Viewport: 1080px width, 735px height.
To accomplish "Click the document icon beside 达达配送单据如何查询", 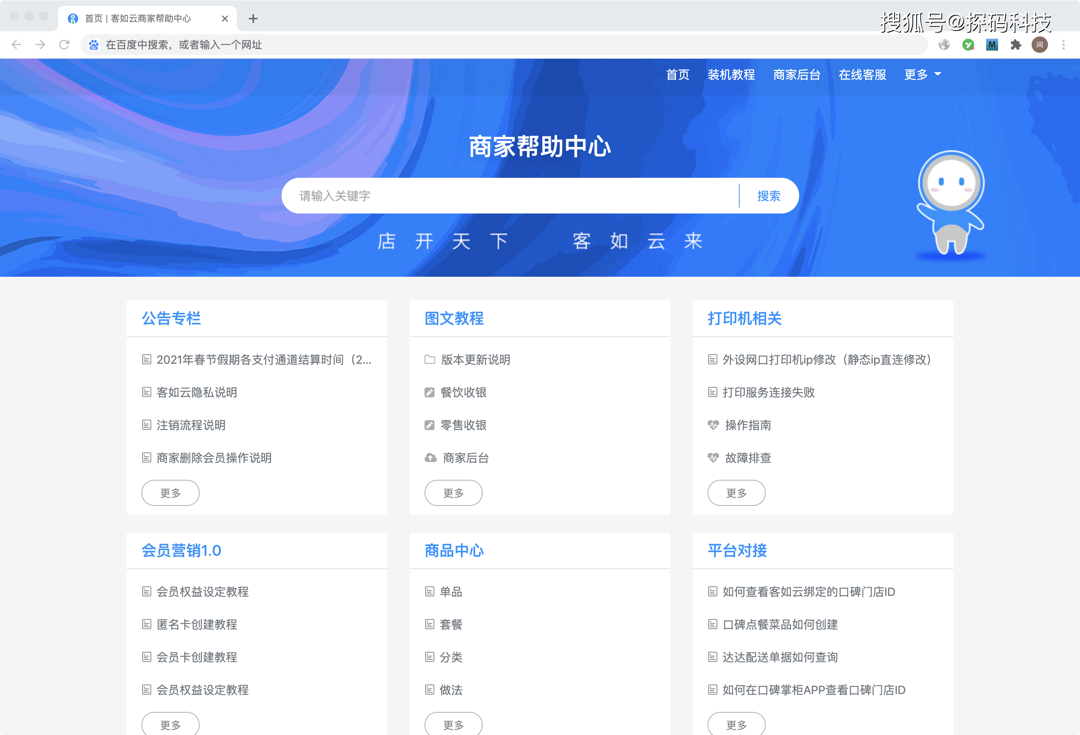I will tap(712, 657).
